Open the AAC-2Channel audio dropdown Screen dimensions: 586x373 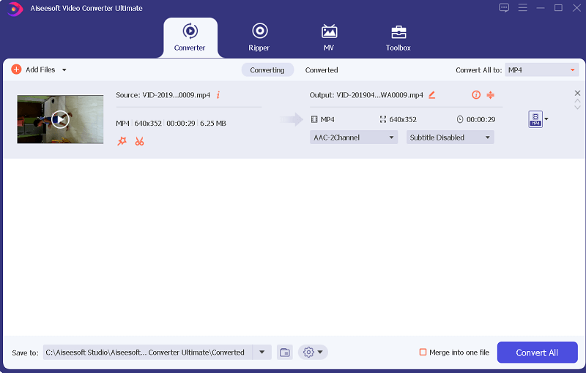tap(354, 137)
